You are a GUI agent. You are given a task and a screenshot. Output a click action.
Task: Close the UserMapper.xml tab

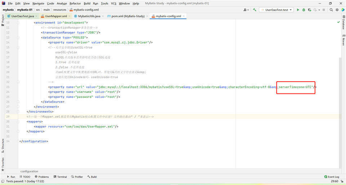(70, 16)
